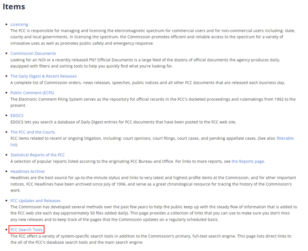Follow 'the Reports page' inline link

[248, 162]
